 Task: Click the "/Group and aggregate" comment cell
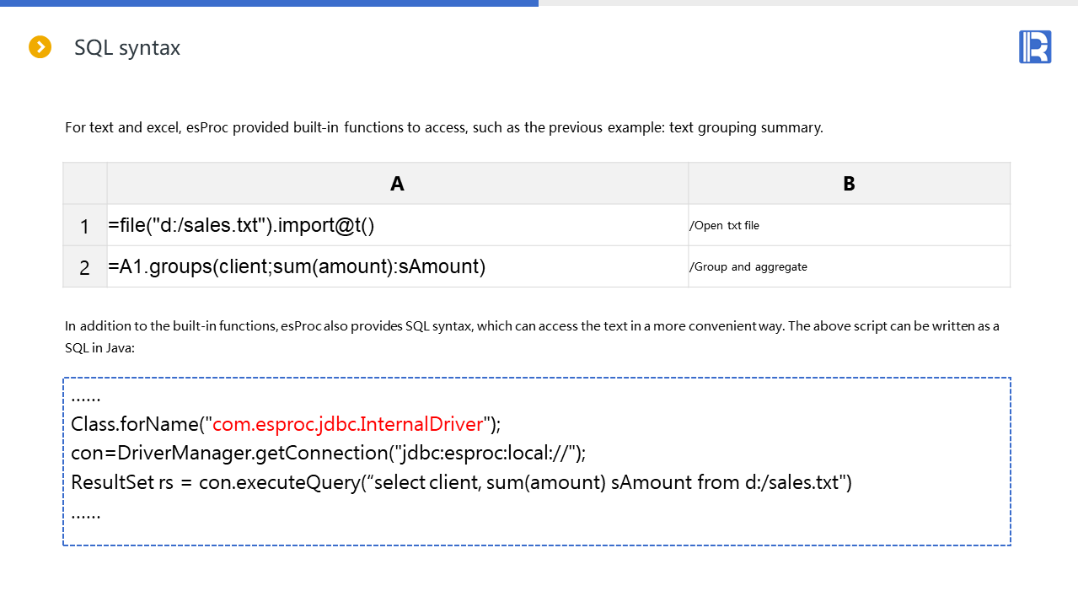click(748, 267)
